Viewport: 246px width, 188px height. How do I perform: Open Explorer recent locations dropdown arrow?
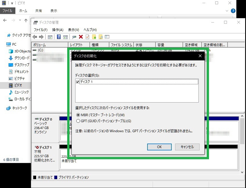pos(20,20)
